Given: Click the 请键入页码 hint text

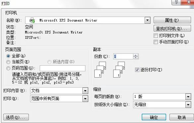Looking at the screenshot, I should [47, 78].
